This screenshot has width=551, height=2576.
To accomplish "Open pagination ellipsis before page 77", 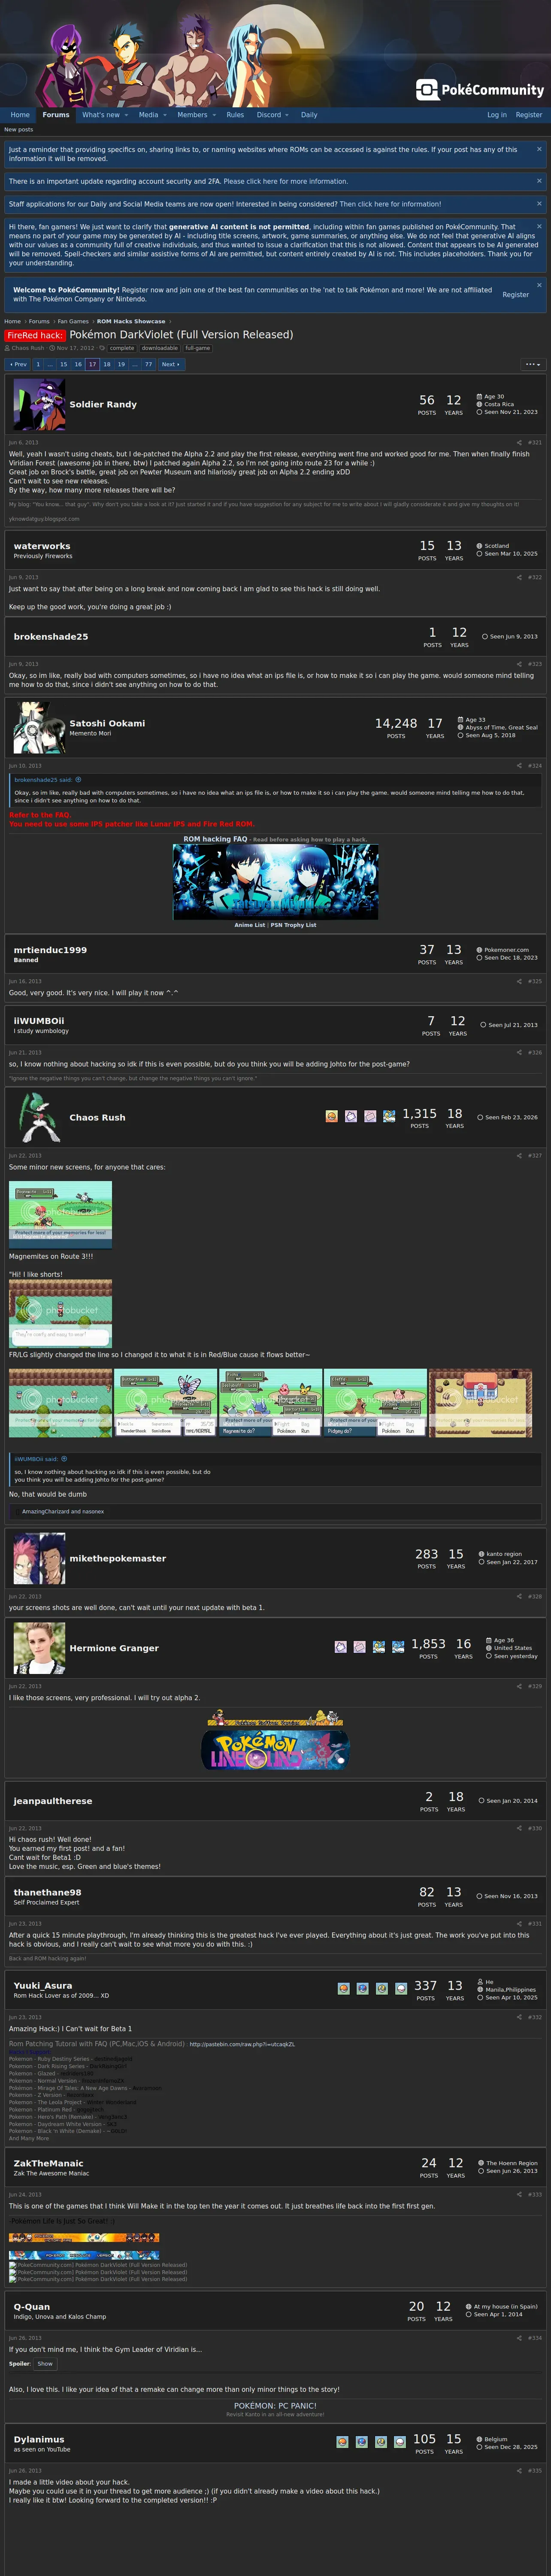I will click(135, 364).
